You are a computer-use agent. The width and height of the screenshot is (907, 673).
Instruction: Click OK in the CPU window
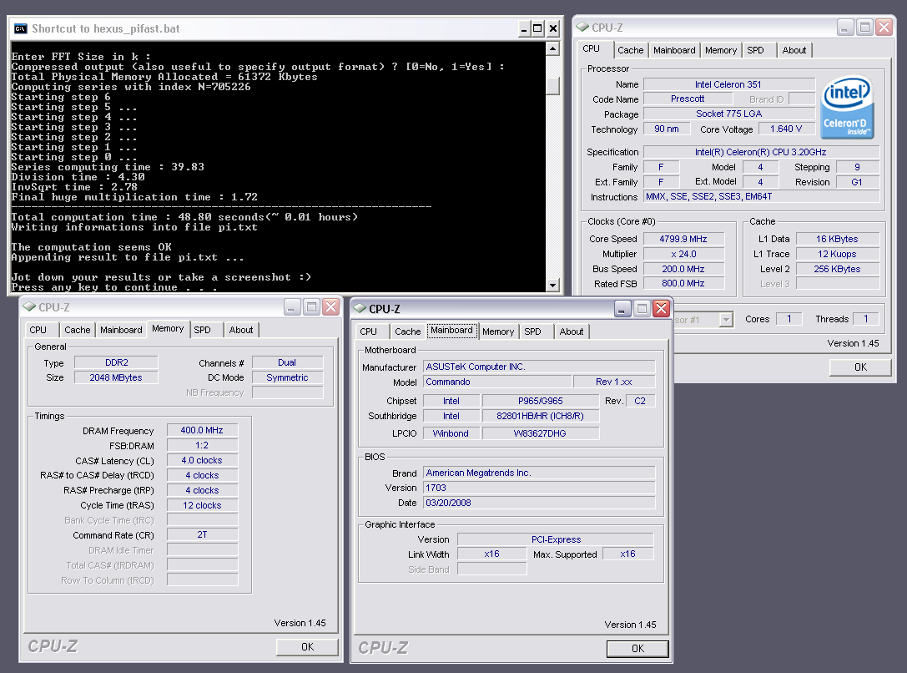[861, 367]
